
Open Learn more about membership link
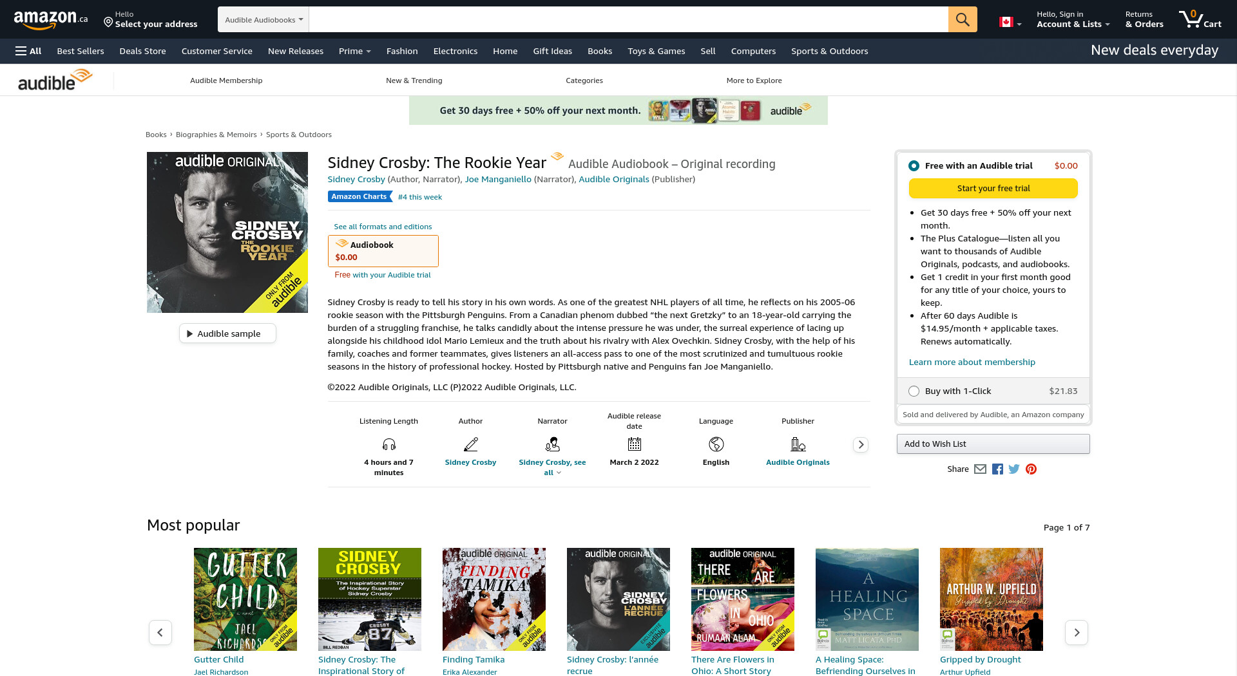click(972, 362)
